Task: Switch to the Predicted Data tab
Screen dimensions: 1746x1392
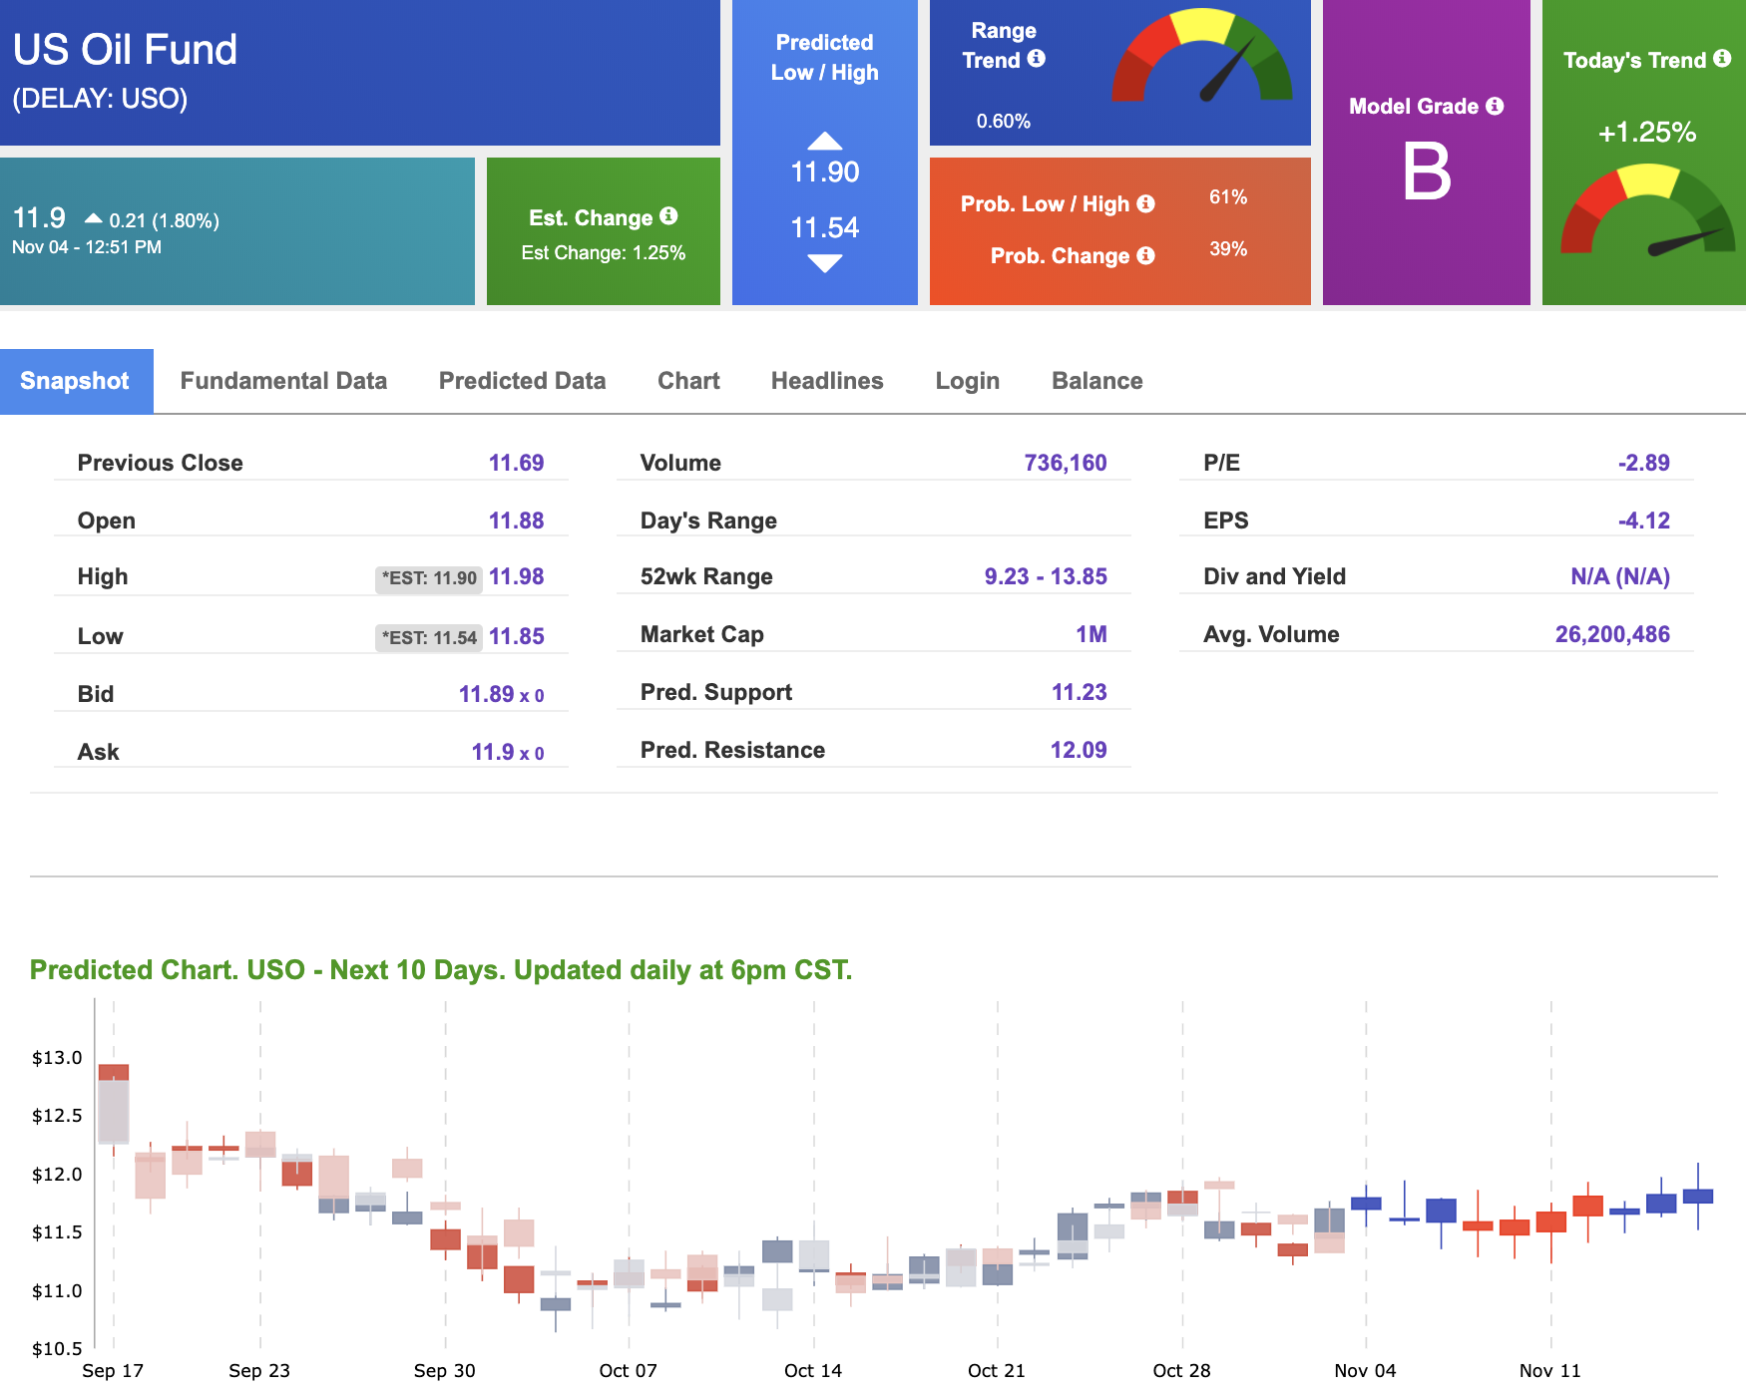Action: click(522, 381)
